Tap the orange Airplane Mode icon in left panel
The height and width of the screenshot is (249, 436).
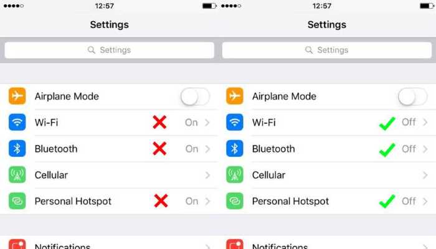coord(17,96)
